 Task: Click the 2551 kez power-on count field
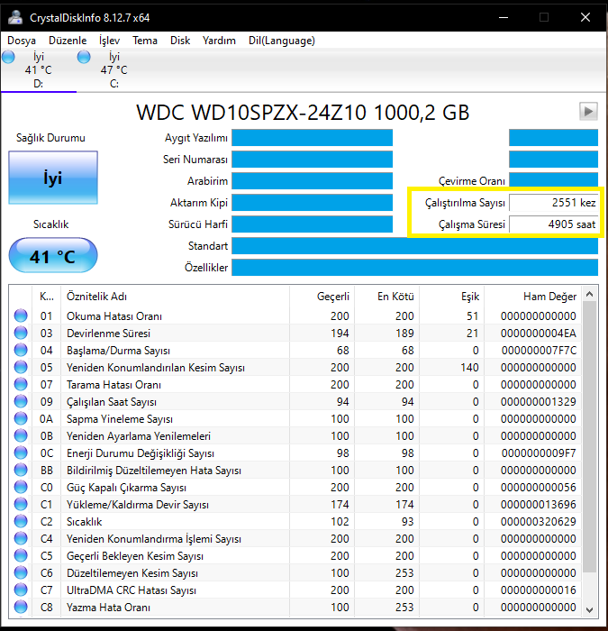tap(553, 203)
